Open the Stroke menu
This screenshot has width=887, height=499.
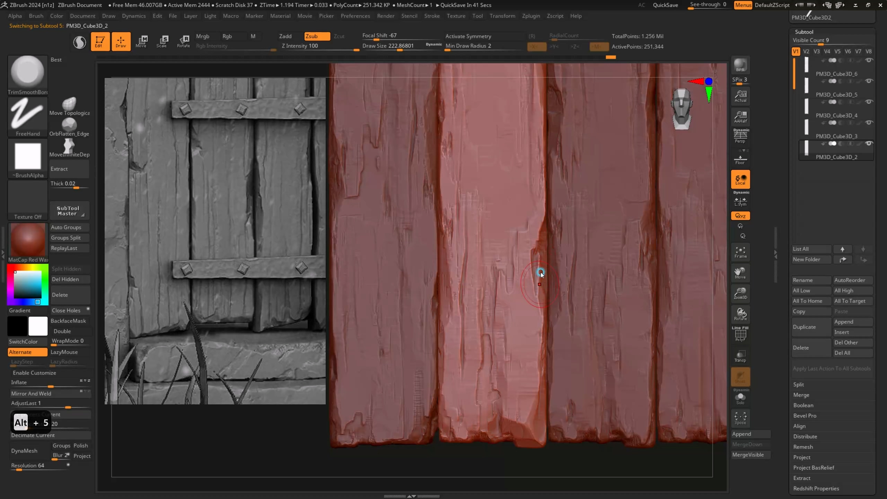(432, 16)
